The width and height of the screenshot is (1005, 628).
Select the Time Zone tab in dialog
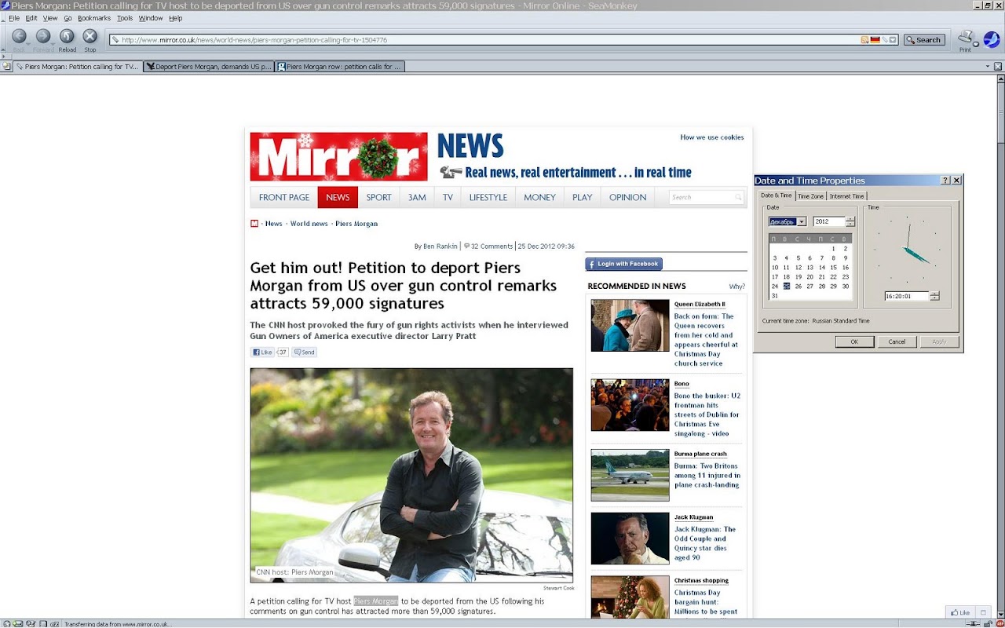[811, 196]
